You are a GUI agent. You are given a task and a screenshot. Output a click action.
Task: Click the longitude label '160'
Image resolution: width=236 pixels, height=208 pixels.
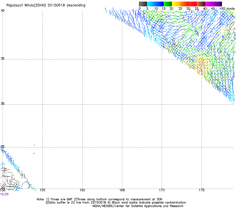pos(82,190)
